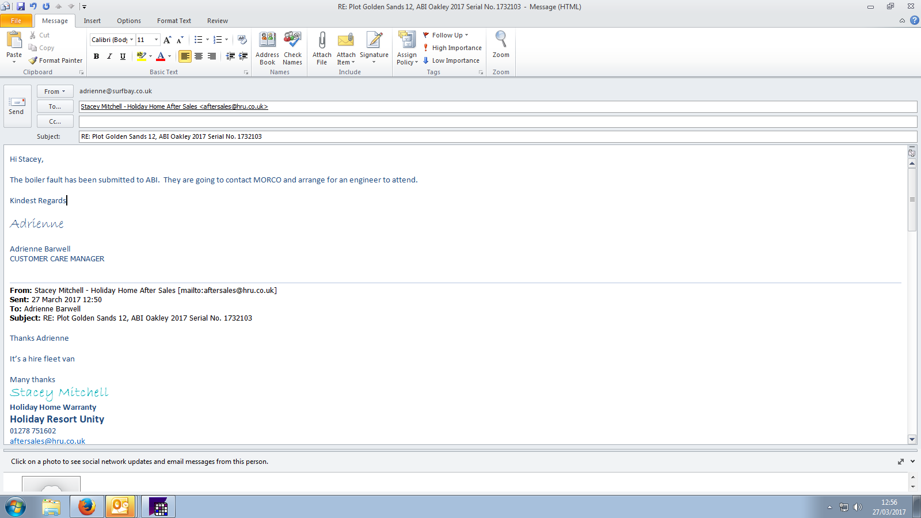The width and height of the screenshot is (921, 518).
Task: Toggle underline formatting
Action: (123, 56)
